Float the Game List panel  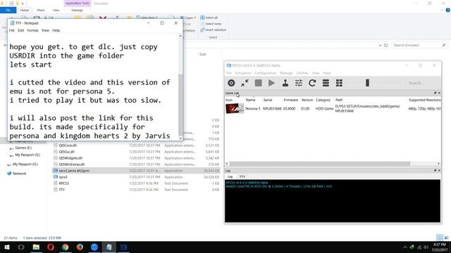point(435,93)
